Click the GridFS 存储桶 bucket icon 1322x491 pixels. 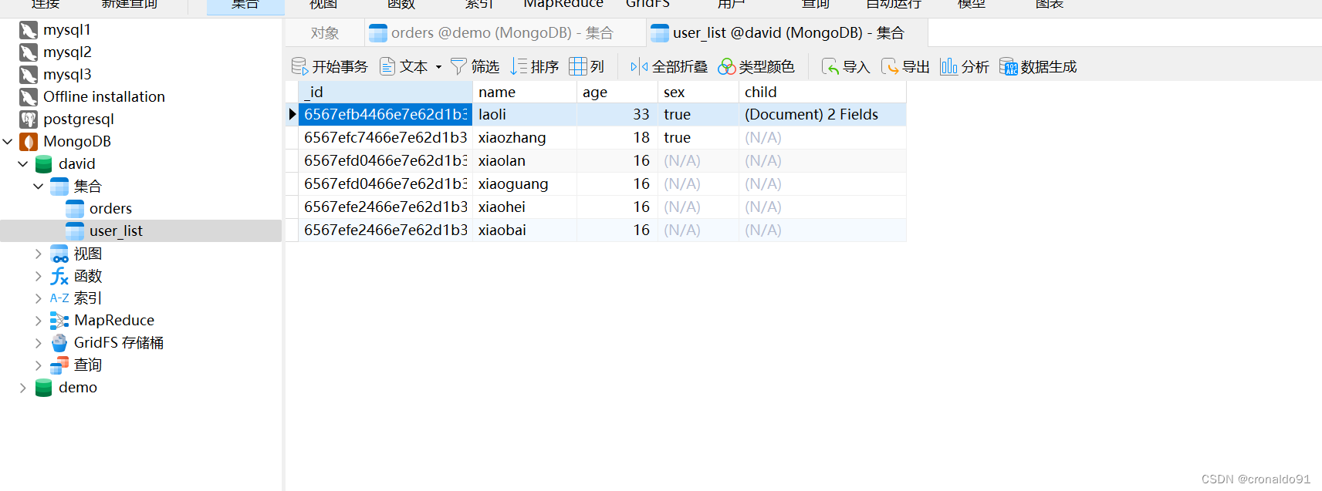point(59,343)
